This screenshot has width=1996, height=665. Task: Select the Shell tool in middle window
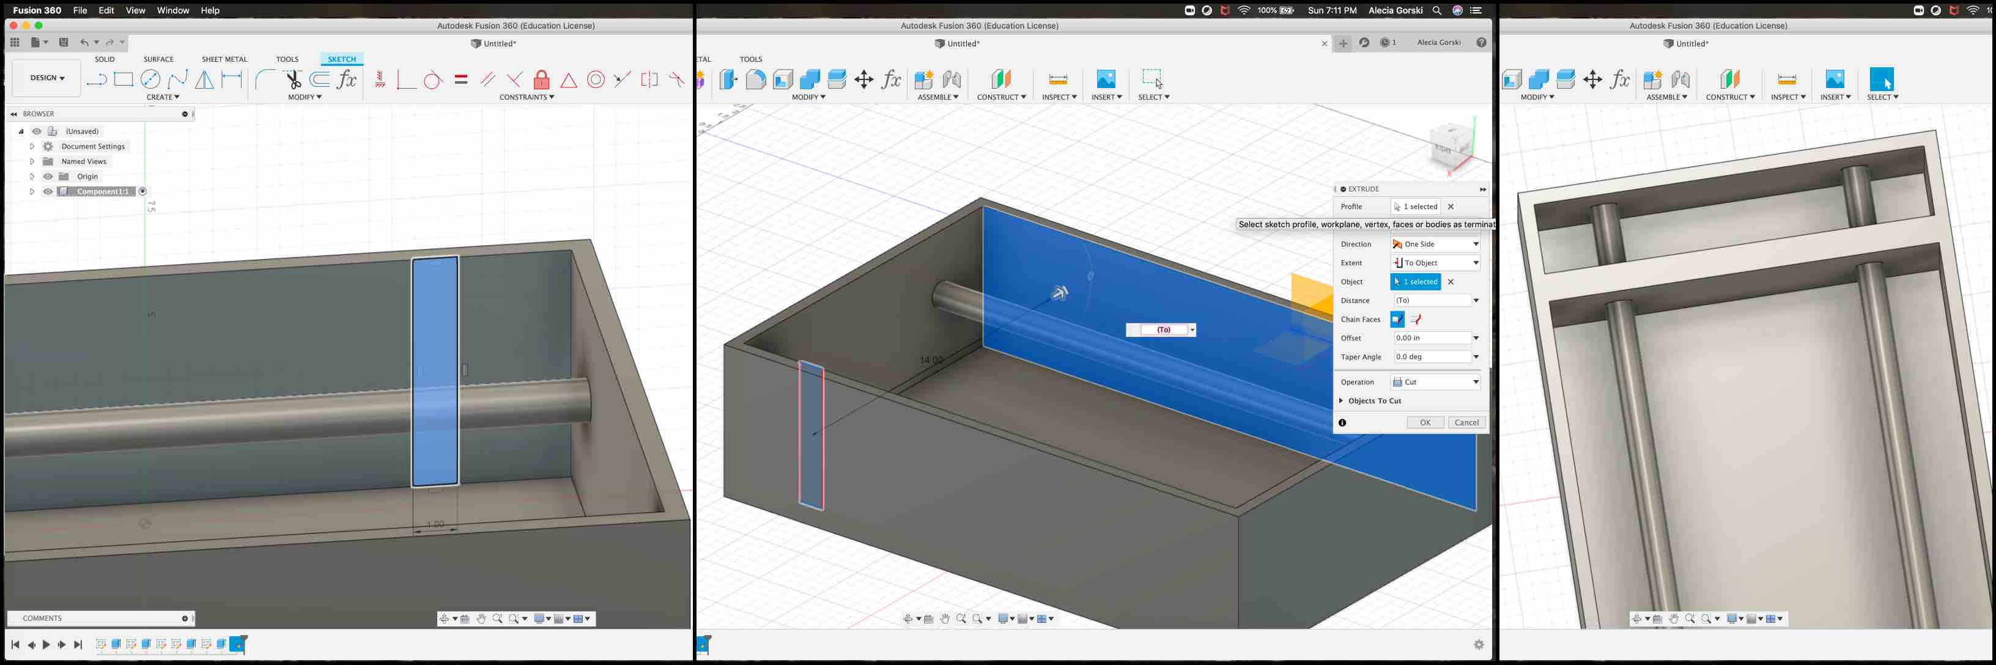(783, 79)
